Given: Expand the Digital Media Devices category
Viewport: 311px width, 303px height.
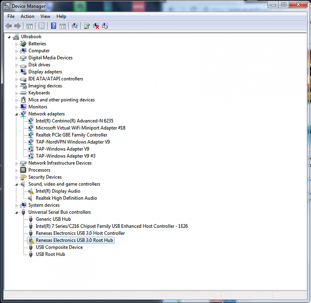Looking at the screenshot, I should click(x=17, y=58).
